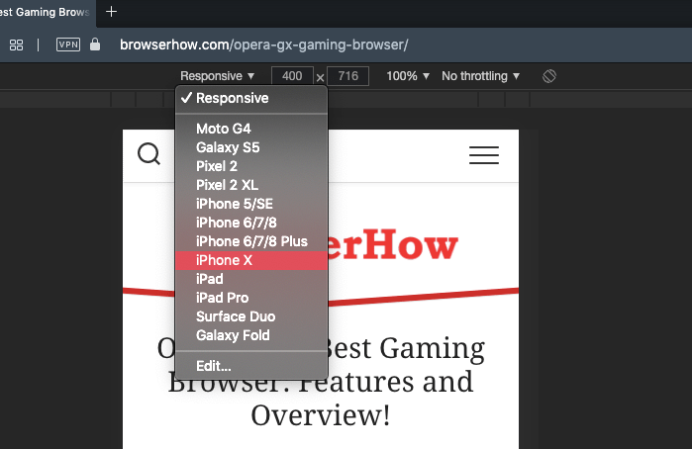Click the lock site security icon
The image size is (692, 449).
coord(95,45)
